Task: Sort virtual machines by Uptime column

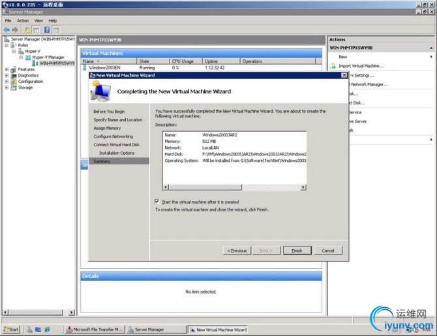Action: [221, 61]
